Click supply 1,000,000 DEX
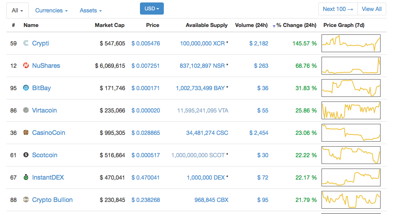399x214 pixels. (206, 178)
